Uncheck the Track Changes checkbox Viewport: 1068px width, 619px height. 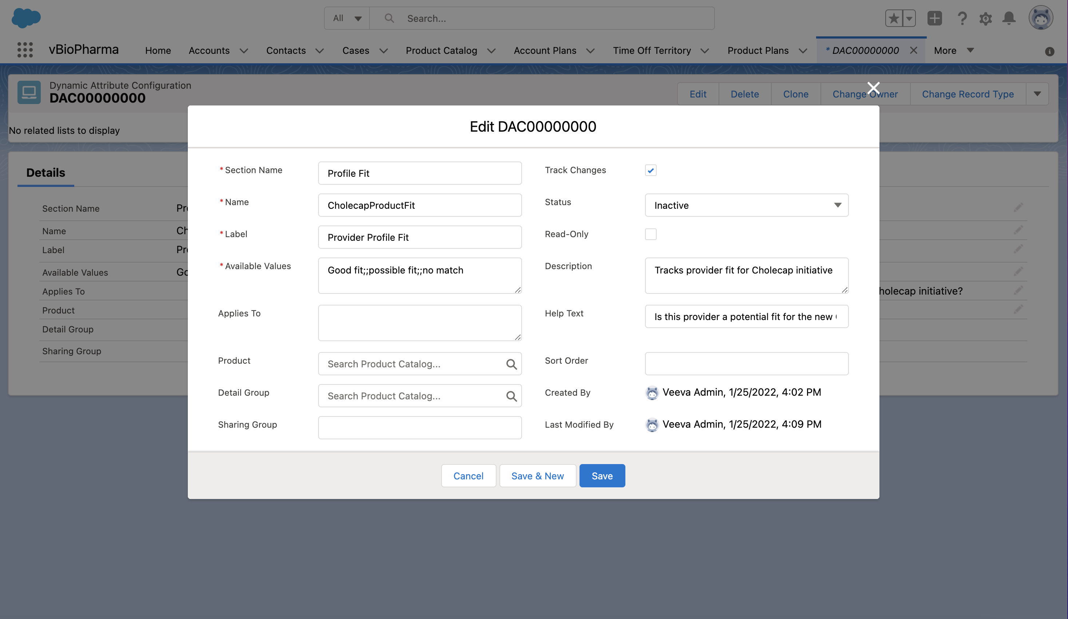click(x=650, y=170)
